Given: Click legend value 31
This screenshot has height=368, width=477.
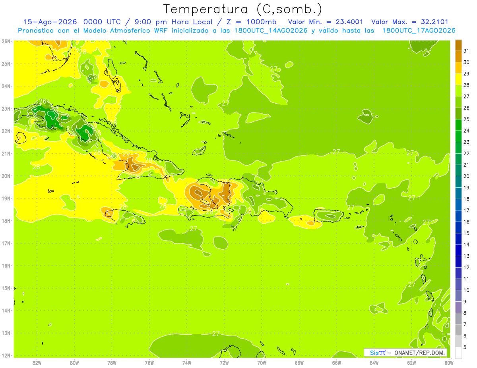Looking at the screenshot, I should [x=466, y=51].
